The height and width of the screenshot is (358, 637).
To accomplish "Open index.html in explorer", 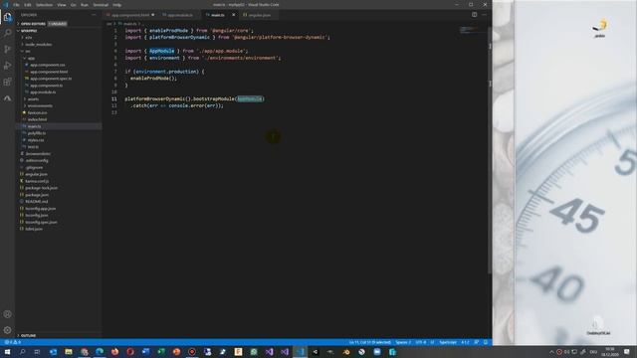I will click(37, 119).
